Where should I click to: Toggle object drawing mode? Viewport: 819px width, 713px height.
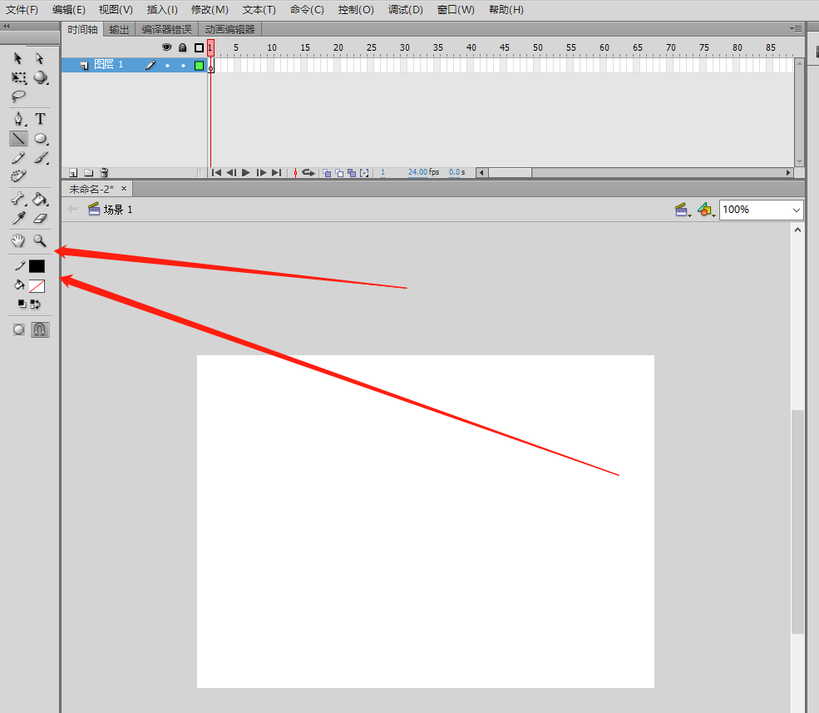(19, 329)
